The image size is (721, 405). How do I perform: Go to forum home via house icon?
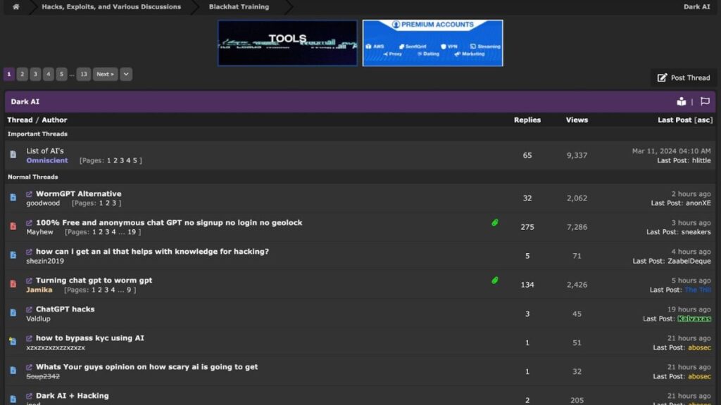point(15,7)
